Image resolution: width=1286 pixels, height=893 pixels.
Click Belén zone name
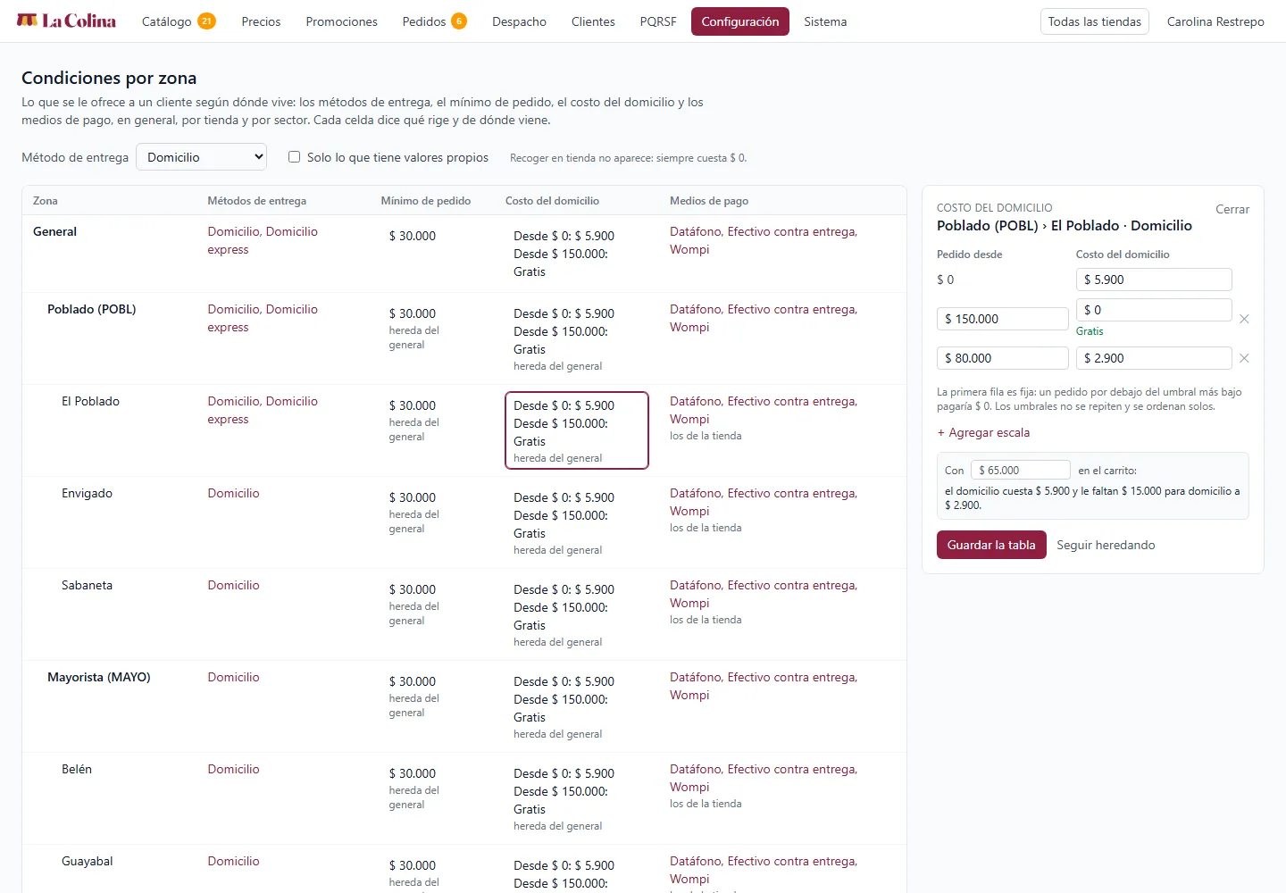pyautogui.click(x=77, y=769)
